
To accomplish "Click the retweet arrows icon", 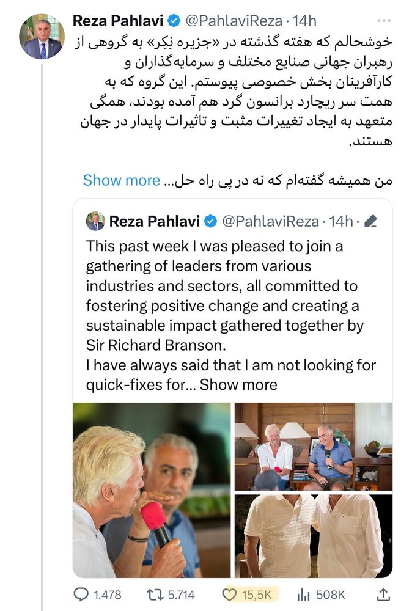I will coord(155,594).
